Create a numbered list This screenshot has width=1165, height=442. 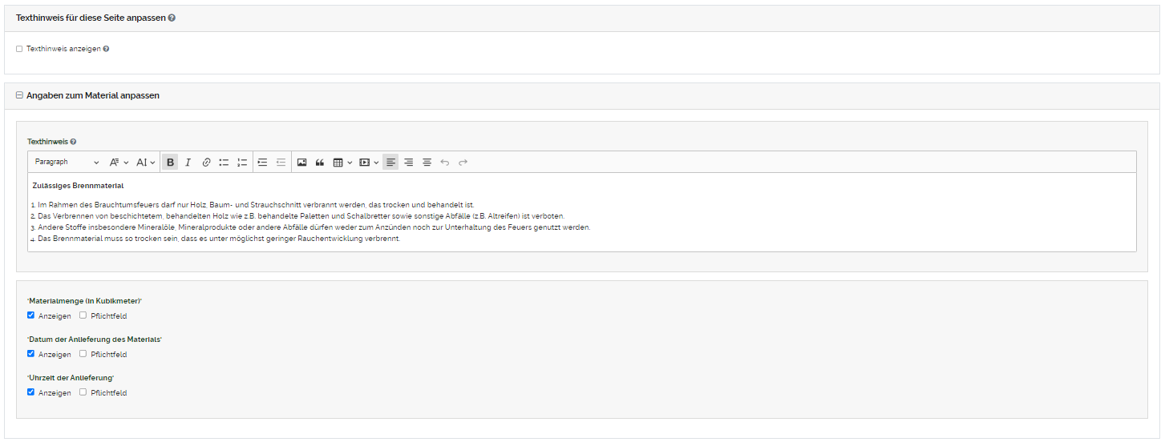point(242,163)
